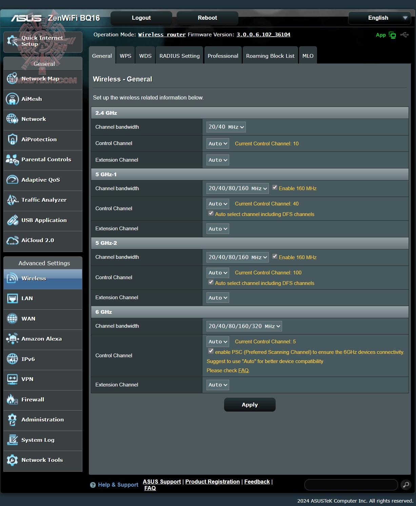Open 5 GHz-2 Extension Channel dropdown
Viewport: 416px width, 506px height.
tap(218, 298)
